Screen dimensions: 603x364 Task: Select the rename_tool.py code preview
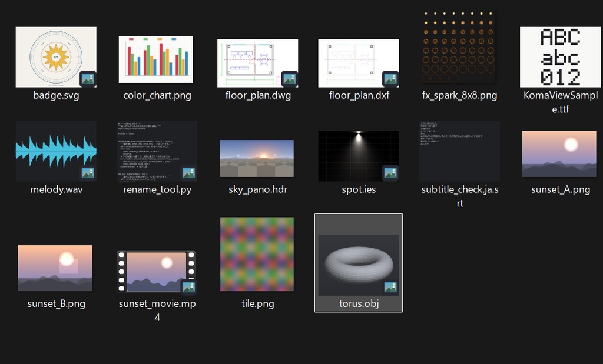click(157, 151)
